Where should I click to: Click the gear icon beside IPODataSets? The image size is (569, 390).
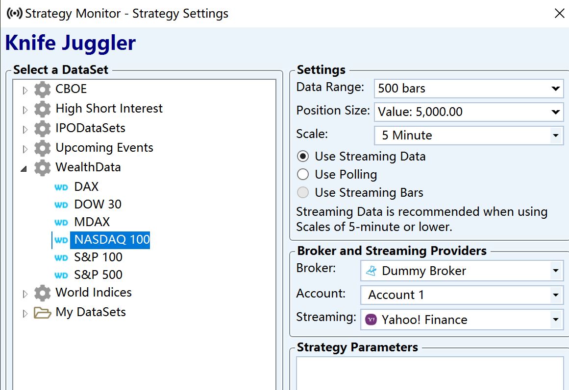point(43,129)
